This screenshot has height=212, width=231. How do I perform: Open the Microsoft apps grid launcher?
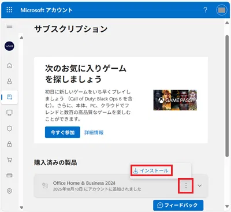coord(9,10)
